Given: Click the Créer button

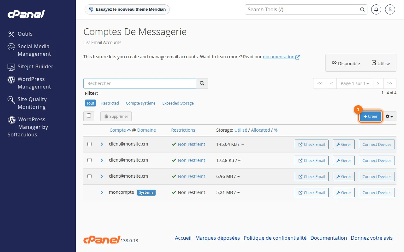Looking at the screenshot, I should pyautogui.click(x=371, y=116).
